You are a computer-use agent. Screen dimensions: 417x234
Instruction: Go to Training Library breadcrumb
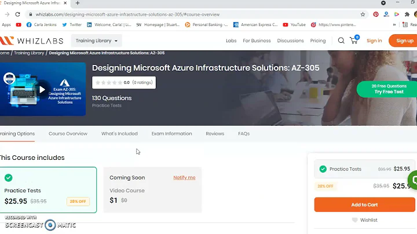coord(29,53)
